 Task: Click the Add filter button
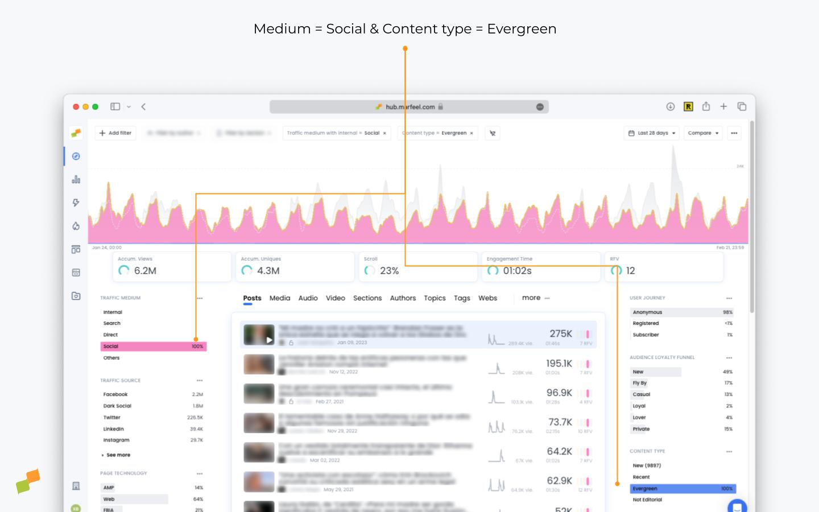point(115,133)
